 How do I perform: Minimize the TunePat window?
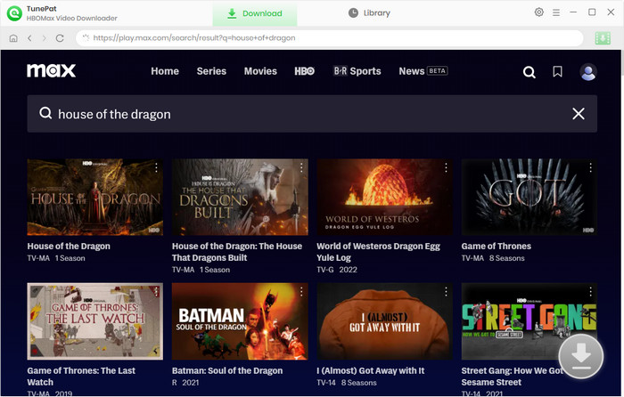(x=573, y=12)
